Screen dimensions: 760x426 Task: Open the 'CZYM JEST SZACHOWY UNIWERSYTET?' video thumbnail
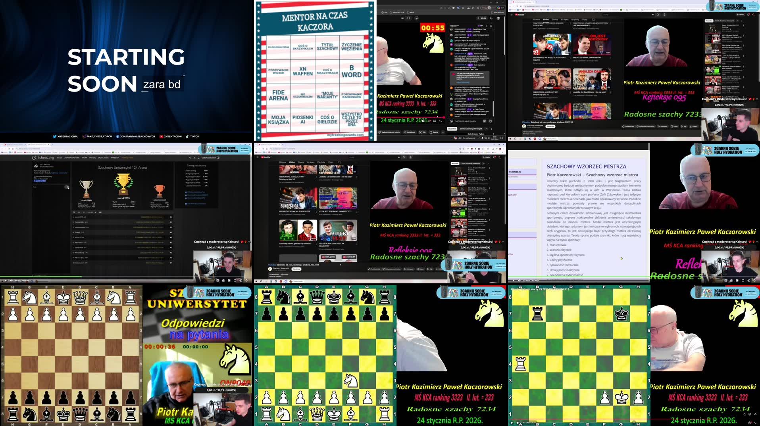coord(337,198)
